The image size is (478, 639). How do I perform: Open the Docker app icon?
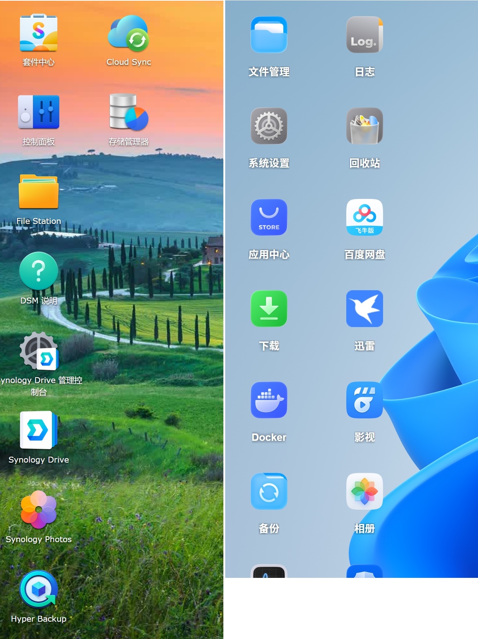(x=269, y=400)
